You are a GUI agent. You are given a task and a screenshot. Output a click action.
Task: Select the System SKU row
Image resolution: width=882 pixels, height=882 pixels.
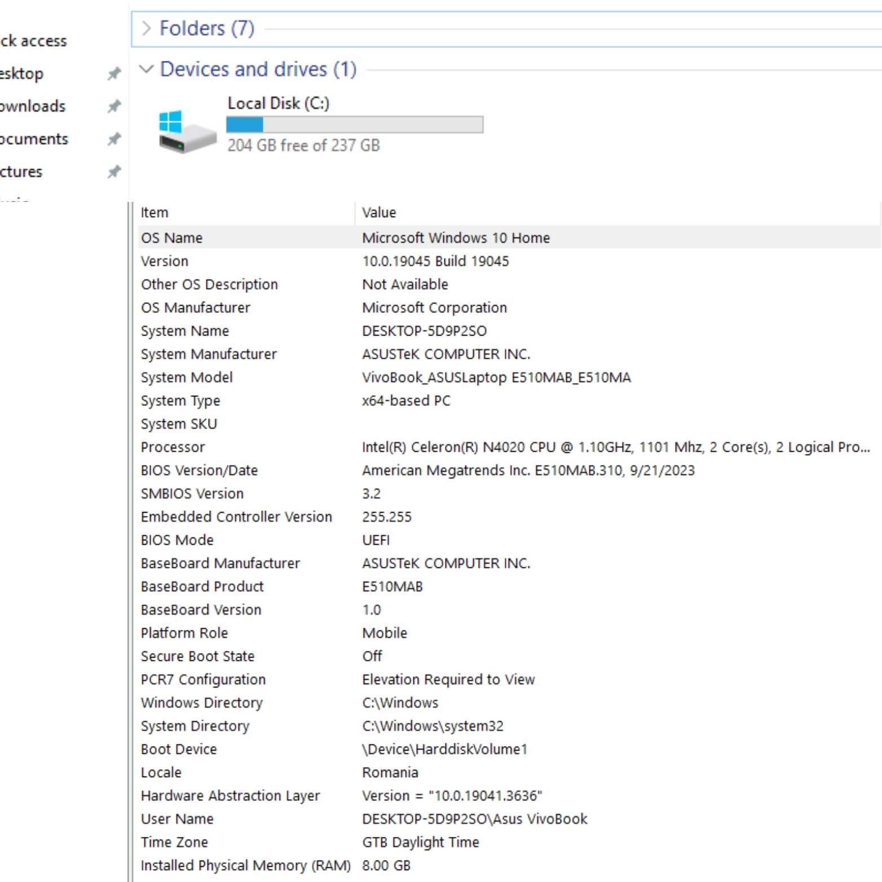509,424
